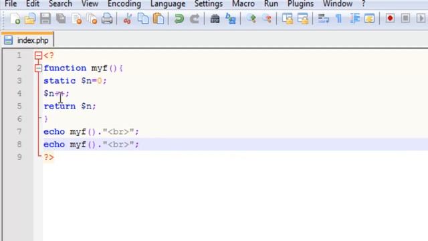The width and height of the screenshot is (428, 241).
Task: Open Replace dialog icon
Action: [x=231, y=19]
